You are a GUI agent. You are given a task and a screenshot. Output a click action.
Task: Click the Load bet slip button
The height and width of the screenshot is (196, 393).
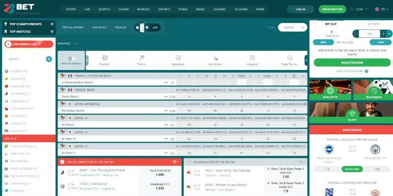point(380,42)
